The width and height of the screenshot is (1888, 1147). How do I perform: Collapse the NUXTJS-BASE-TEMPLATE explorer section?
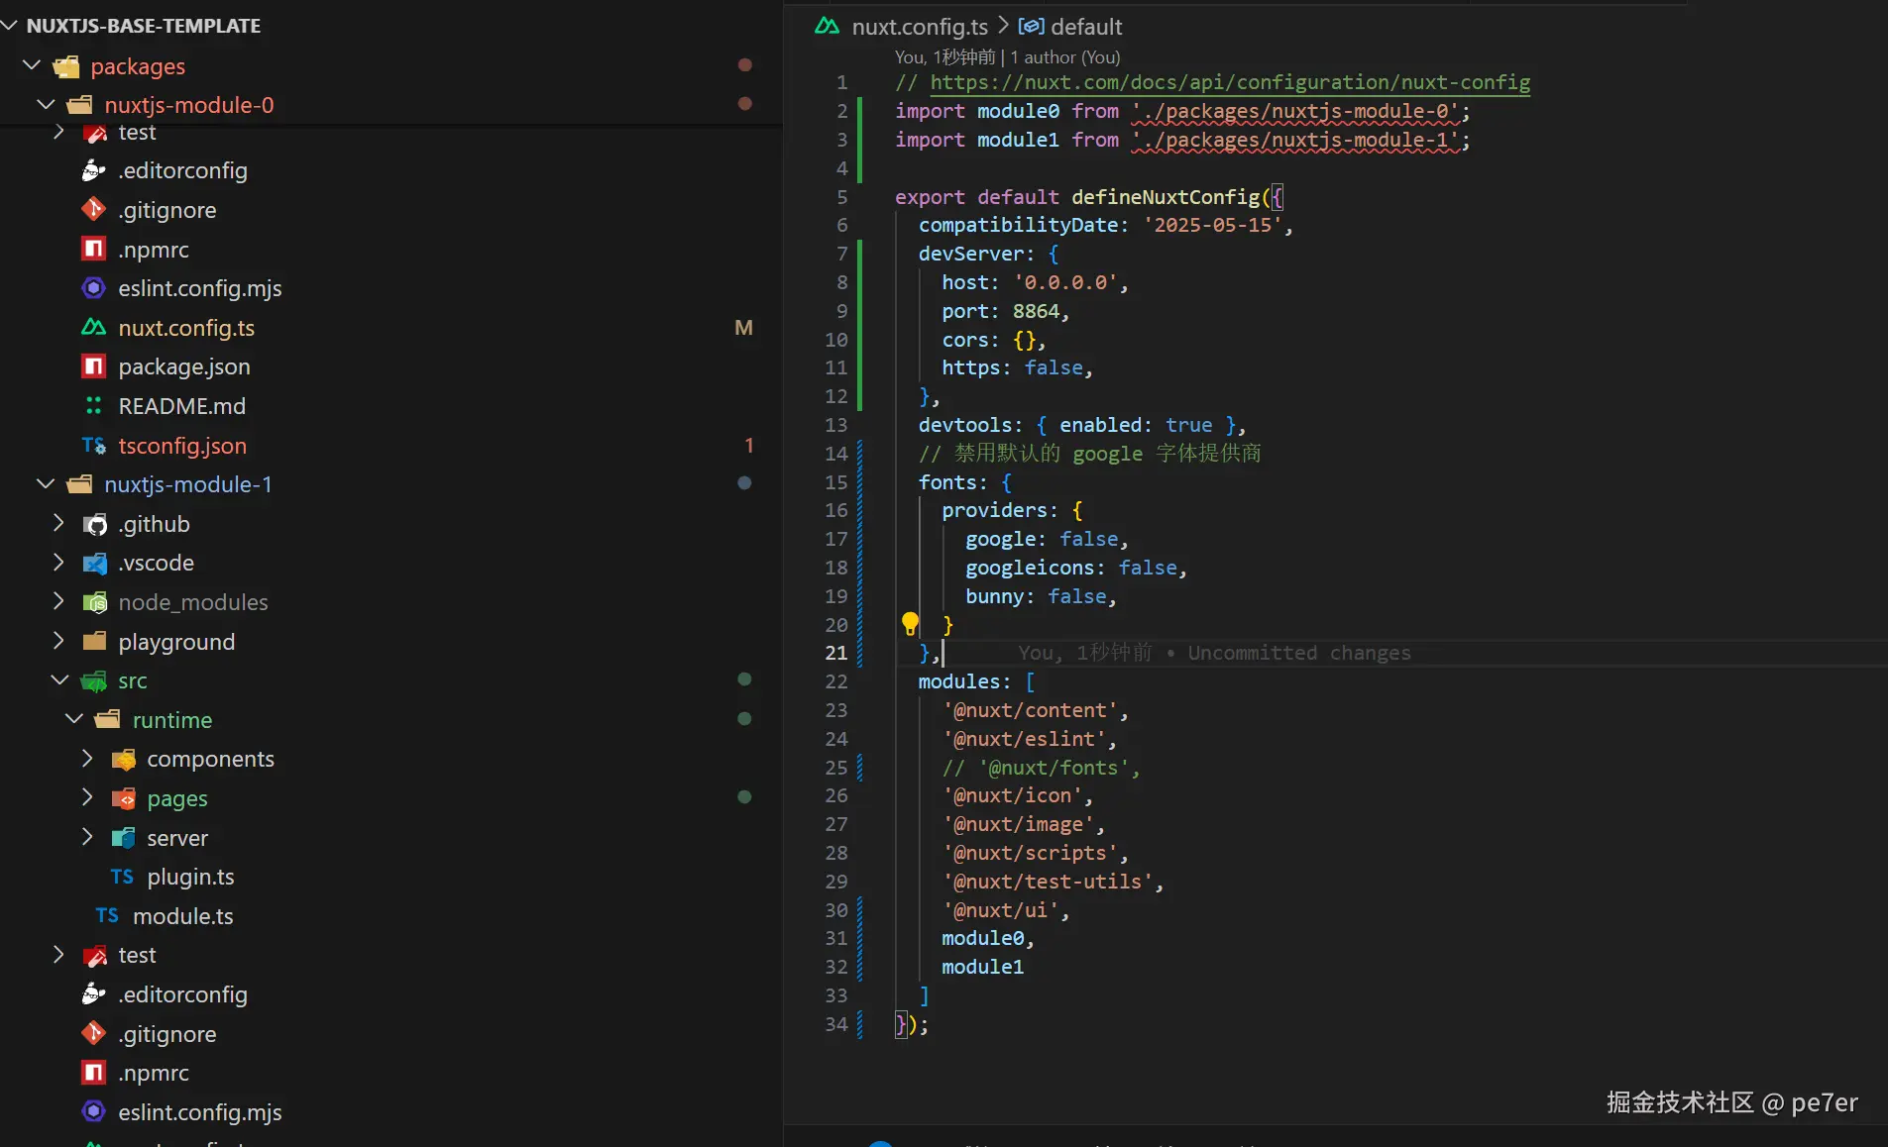(x=10, y=25)
